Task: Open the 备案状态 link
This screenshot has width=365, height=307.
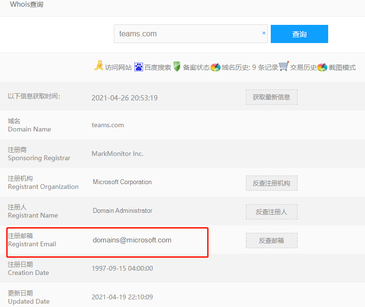Action: 196,67
